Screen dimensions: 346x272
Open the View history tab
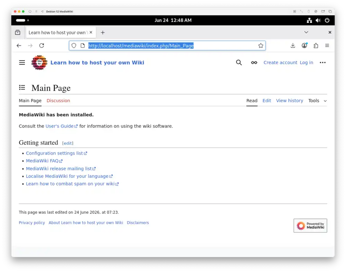point(290,100)
